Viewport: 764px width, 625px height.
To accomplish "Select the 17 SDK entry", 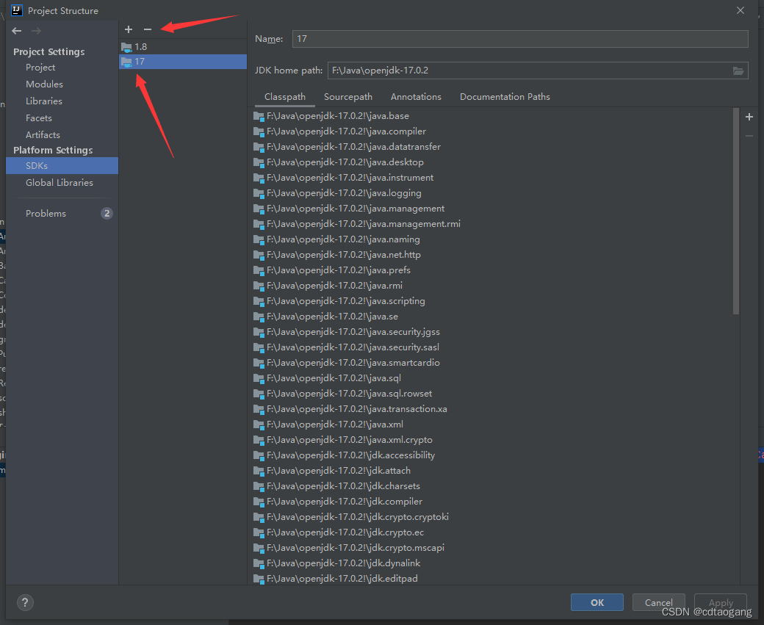I will 183,62.
